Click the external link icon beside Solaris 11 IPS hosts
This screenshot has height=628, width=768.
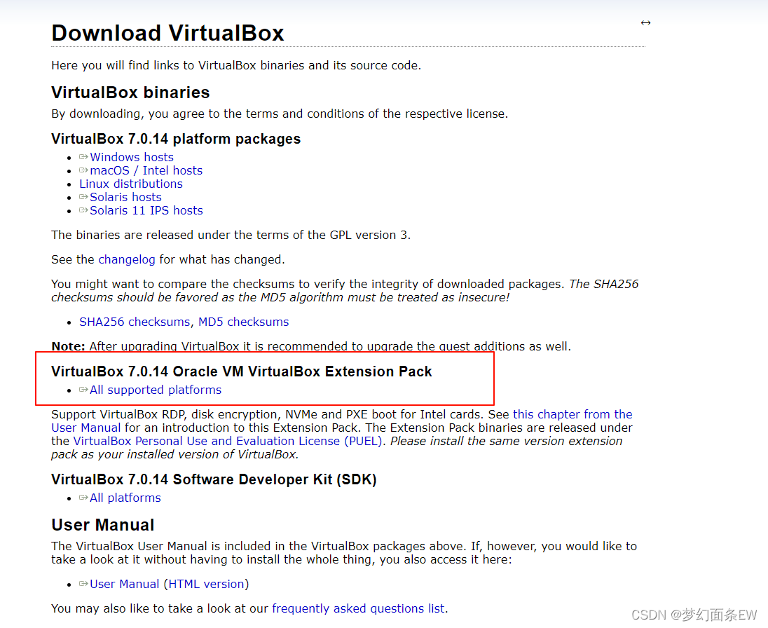click(84, 210)
